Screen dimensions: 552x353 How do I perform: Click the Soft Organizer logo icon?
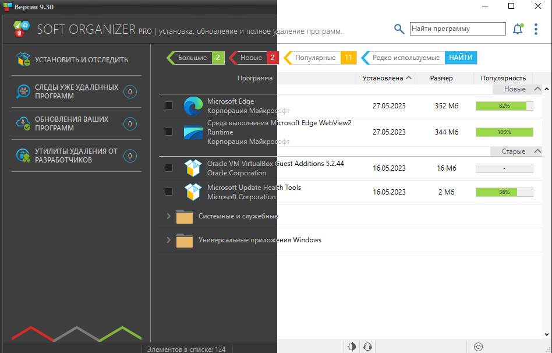tap(22, 29)
